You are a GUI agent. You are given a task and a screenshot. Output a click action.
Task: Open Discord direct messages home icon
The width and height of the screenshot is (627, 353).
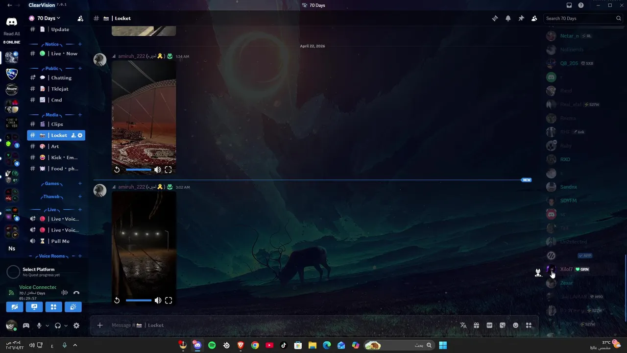pos(12,22)
